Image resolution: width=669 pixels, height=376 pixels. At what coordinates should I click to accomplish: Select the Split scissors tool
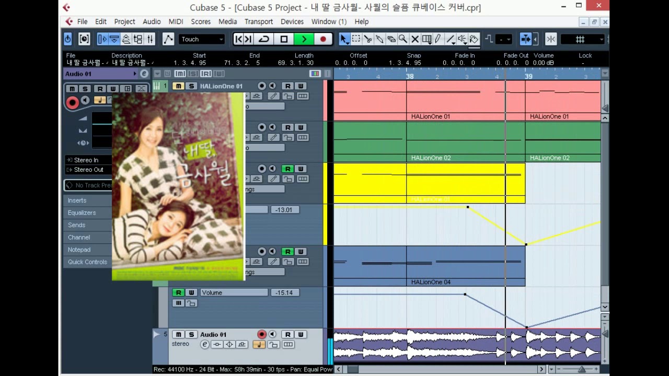pyautogui.click(x=367, y=39)
